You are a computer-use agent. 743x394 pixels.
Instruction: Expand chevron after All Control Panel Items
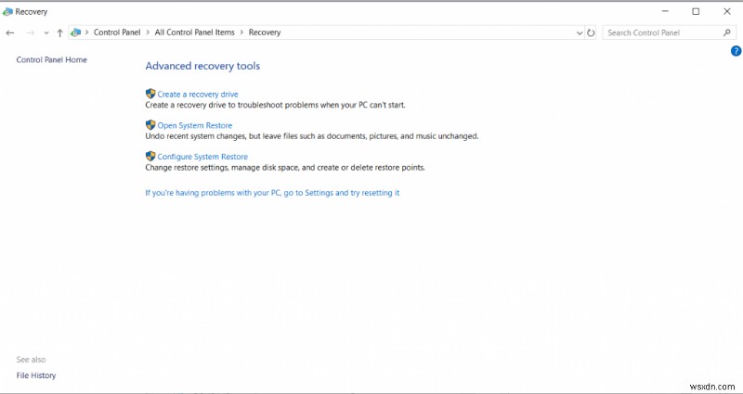coord(241,32)
